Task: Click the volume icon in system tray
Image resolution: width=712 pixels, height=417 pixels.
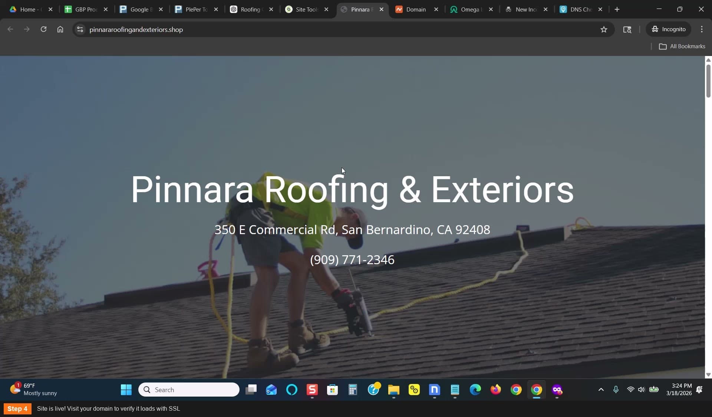Action: [642, 390]
